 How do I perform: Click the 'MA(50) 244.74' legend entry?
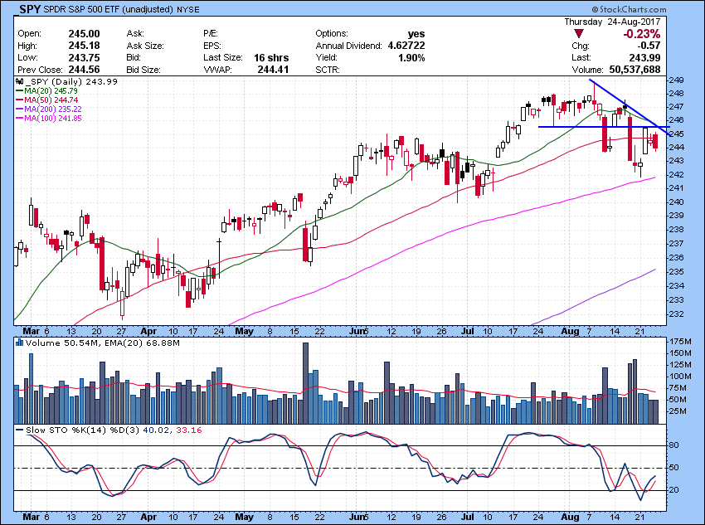(51, 100)
